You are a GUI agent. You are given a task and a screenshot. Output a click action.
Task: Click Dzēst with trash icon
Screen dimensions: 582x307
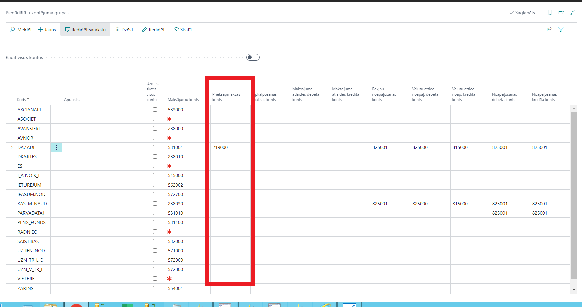[124, 30]
